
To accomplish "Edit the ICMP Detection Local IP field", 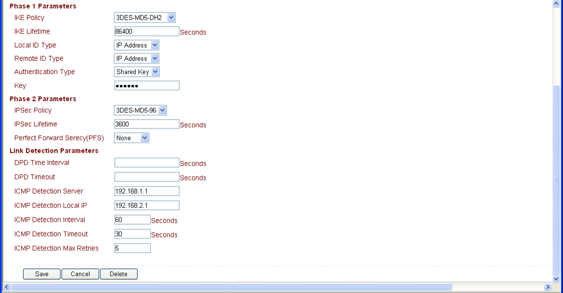I will (x=146, y=205).
